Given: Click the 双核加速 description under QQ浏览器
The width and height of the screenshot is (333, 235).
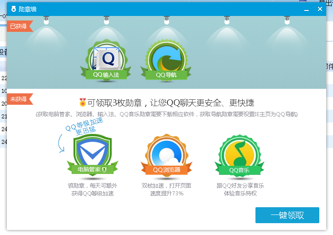Looking at the screenshot, I should [166, 185].
